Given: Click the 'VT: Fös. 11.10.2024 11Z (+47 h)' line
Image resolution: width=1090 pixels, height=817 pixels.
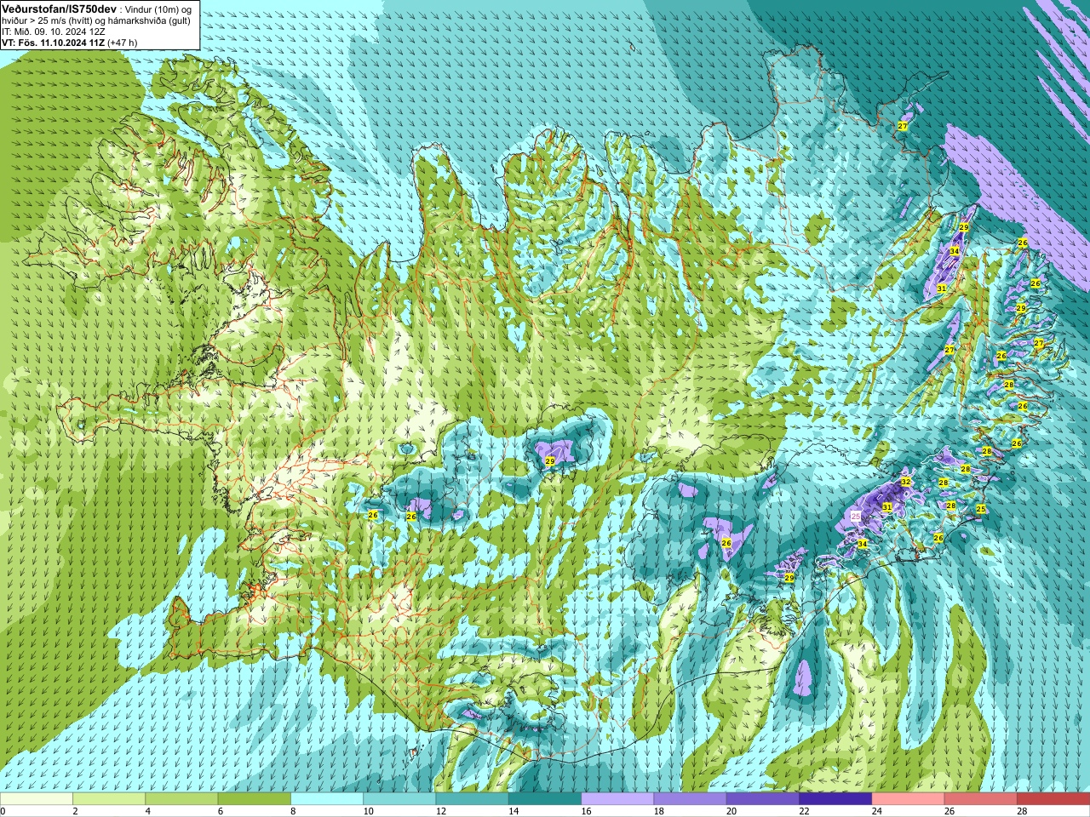Looking at the screenshot, I should click(69, 43).
